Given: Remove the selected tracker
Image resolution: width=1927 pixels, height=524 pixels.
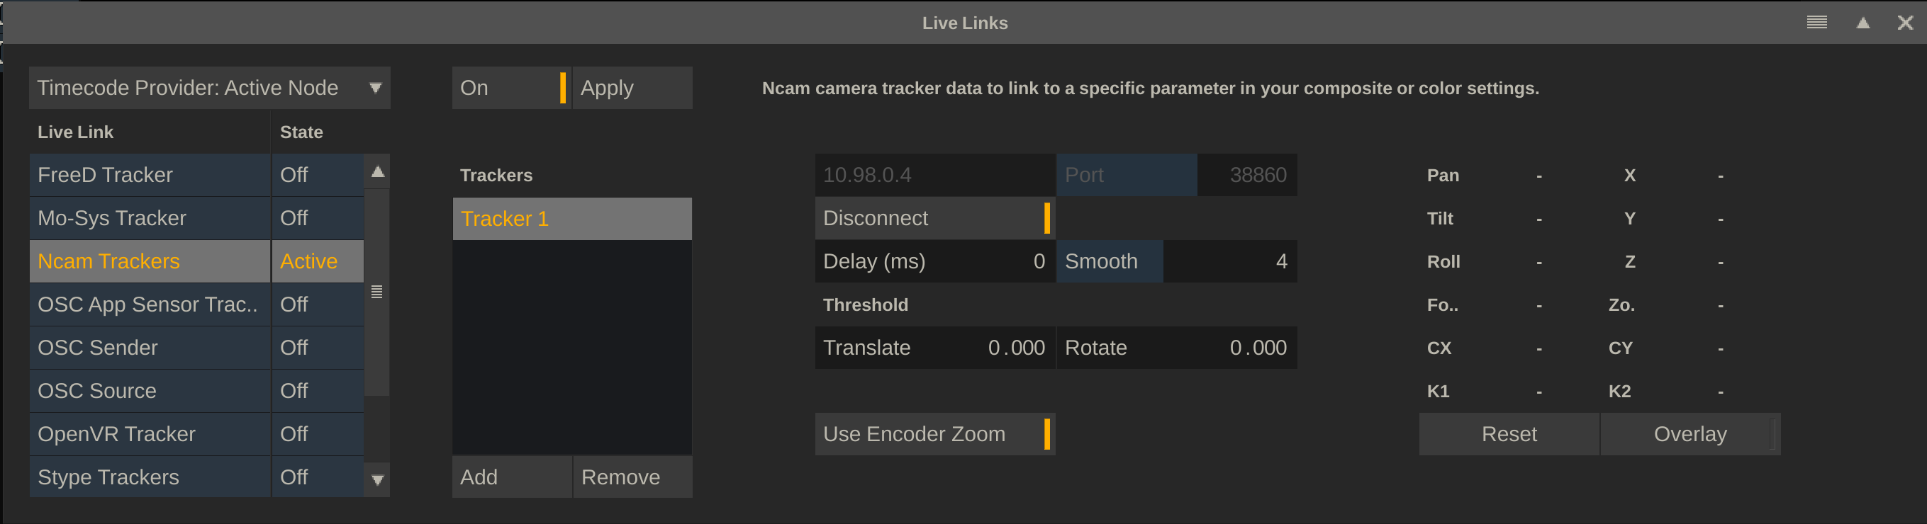Looking at the screenshot, I should 632,477.
